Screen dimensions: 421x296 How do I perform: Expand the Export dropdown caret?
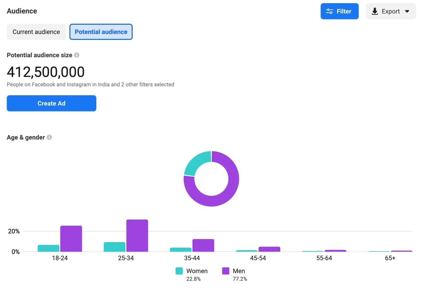[407, 11]
